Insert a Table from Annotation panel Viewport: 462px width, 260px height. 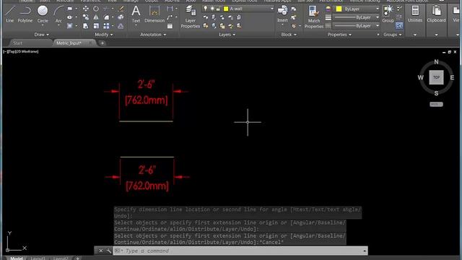click(170, 26)
